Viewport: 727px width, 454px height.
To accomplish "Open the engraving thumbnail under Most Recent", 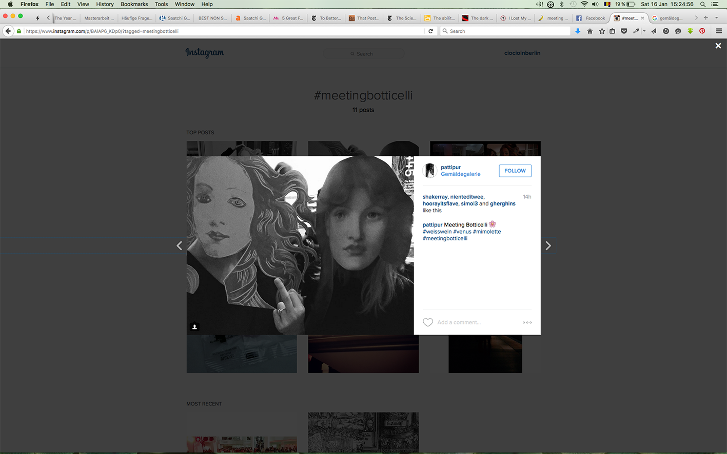I will (363, 432).
